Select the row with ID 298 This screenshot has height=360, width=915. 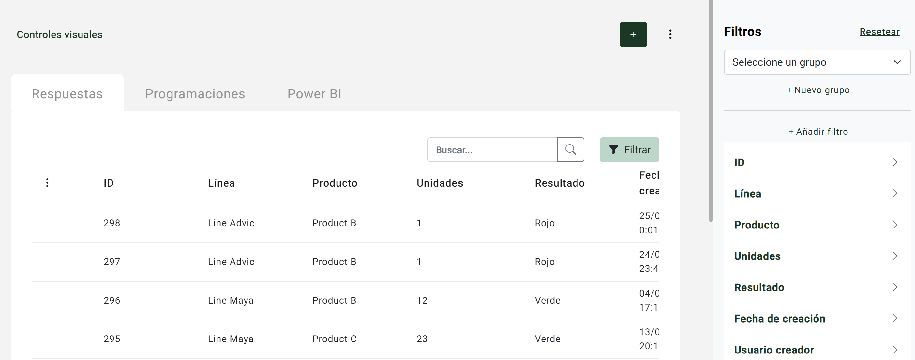click(x=345, y=223)
